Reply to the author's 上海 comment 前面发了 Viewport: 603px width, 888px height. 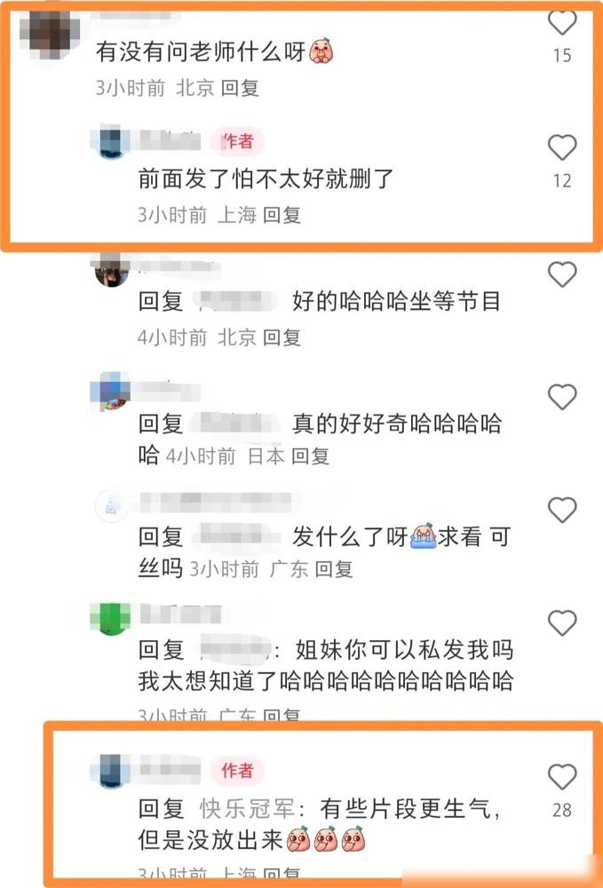(x=282, y=215)
